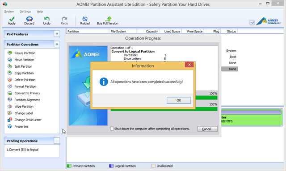Select the Change Label icon
Screen dimensions: 286x171
[x=10, y=113]
